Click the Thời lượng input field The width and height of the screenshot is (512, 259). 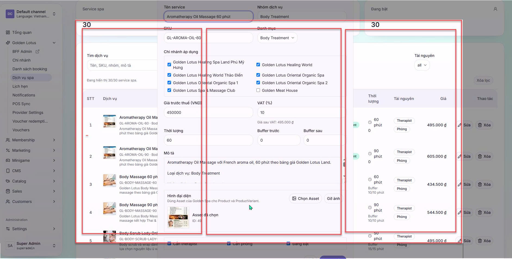tap(208, 140)
